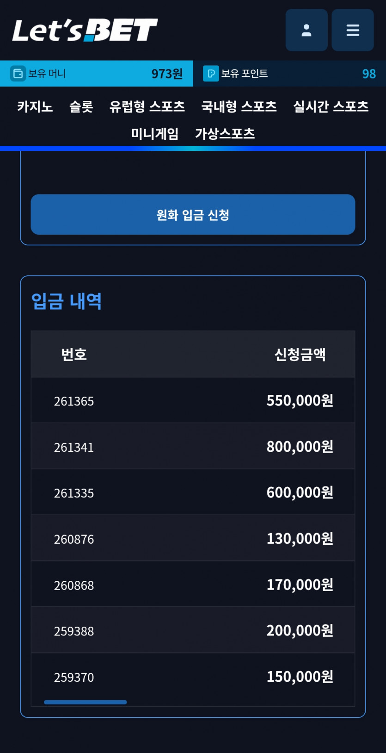Open the hamburger menu icon
Viewport: 386px width, 753px height.
pos(353,30)
